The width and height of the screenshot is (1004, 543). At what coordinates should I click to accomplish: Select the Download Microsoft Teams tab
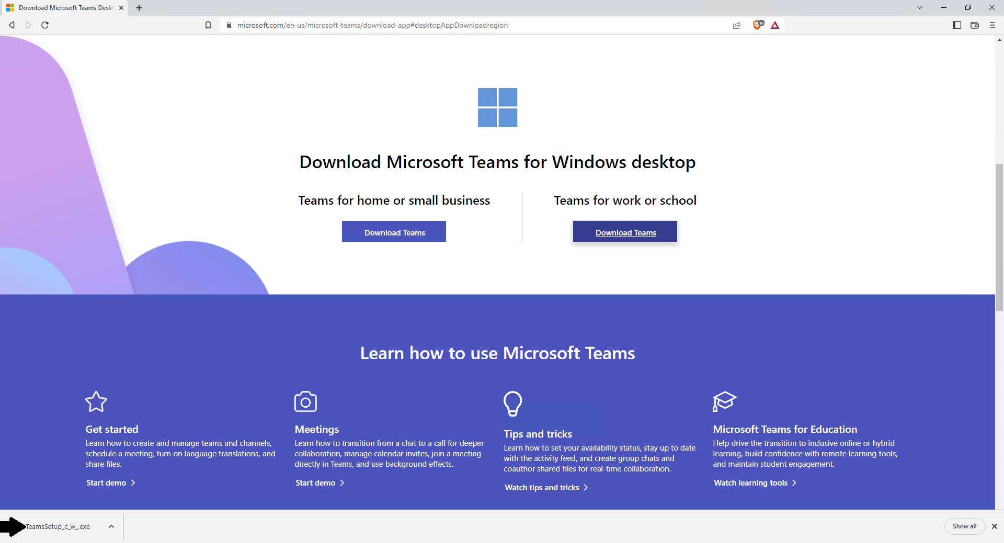(x=64, y=8)
